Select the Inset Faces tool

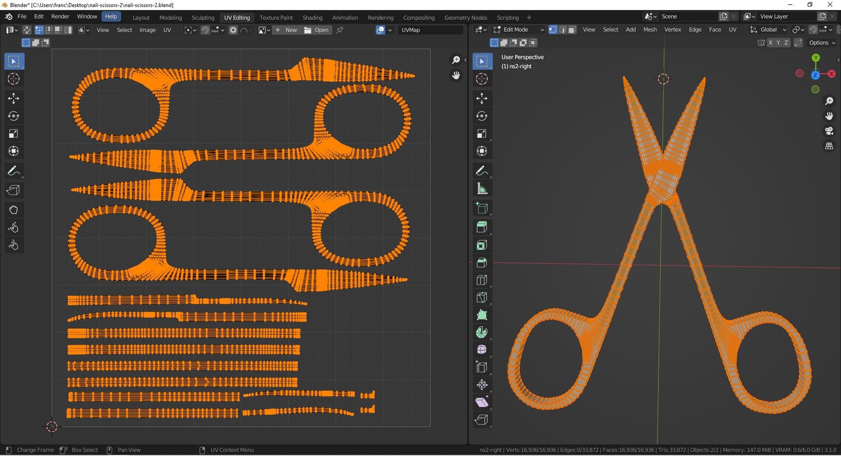(x=482, y=245)
